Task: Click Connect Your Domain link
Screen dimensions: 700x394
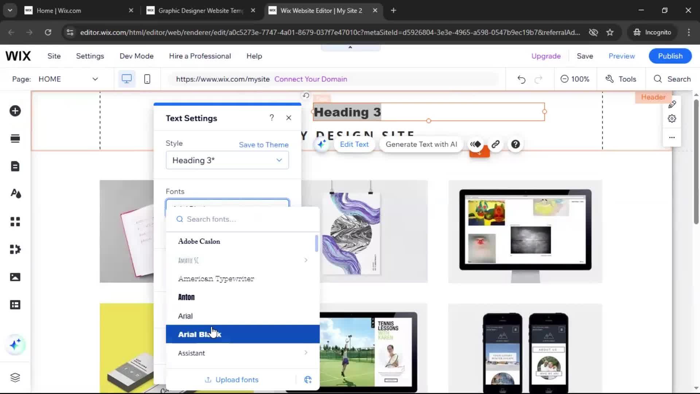Action: [311, 79]
